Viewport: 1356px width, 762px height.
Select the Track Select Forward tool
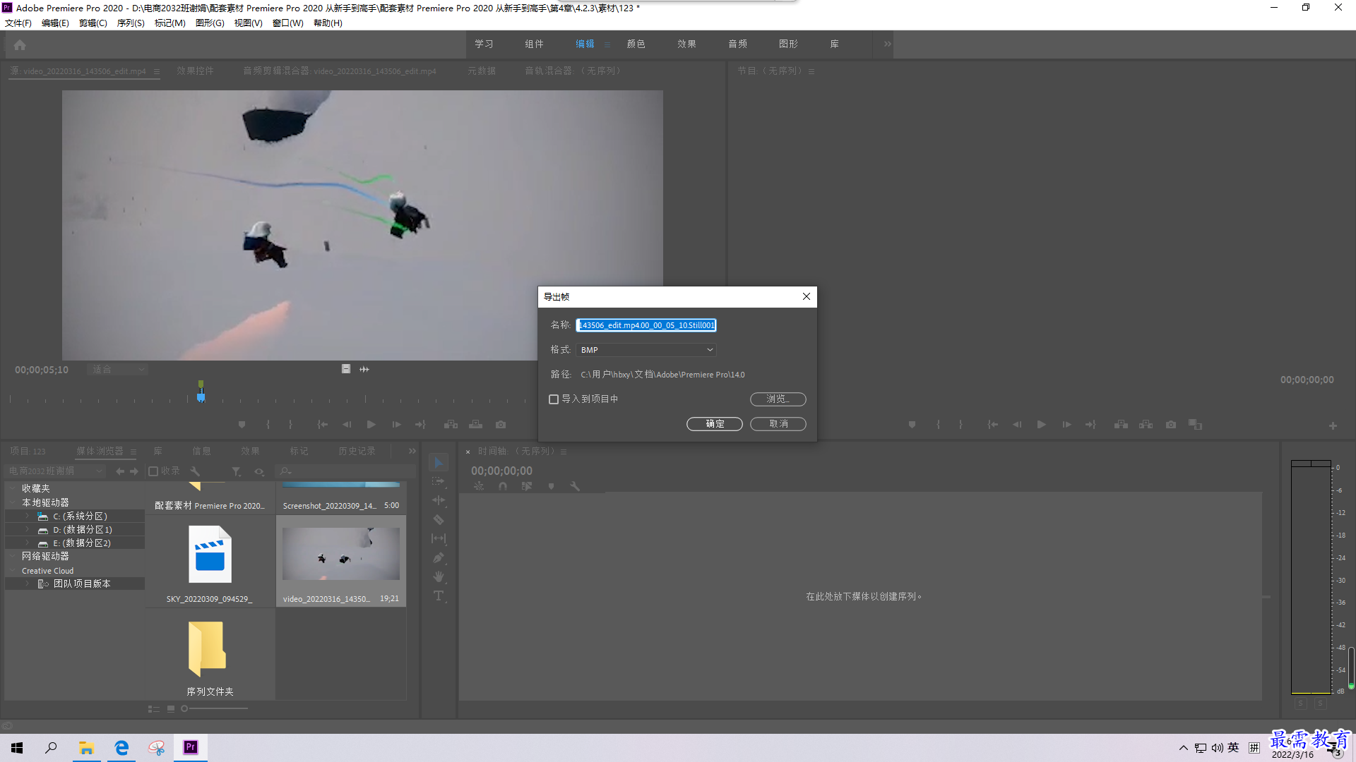coord(439,481)
